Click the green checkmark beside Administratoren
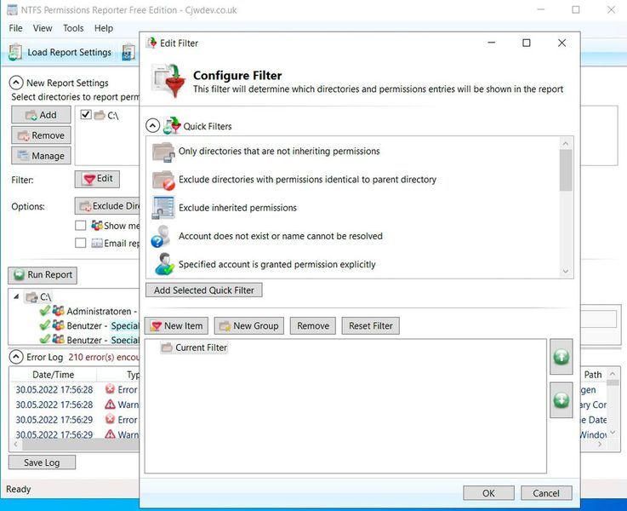 (45, 311)
